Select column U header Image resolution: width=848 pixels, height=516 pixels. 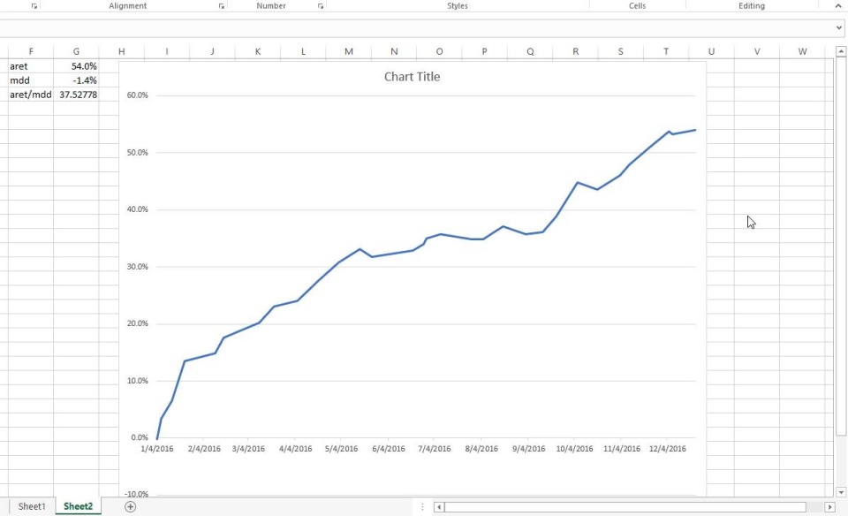click(712, 51)
